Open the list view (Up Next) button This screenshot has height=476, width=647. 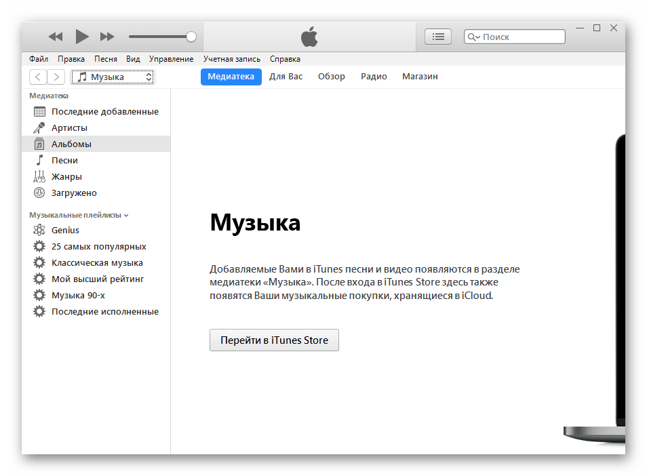437,37
